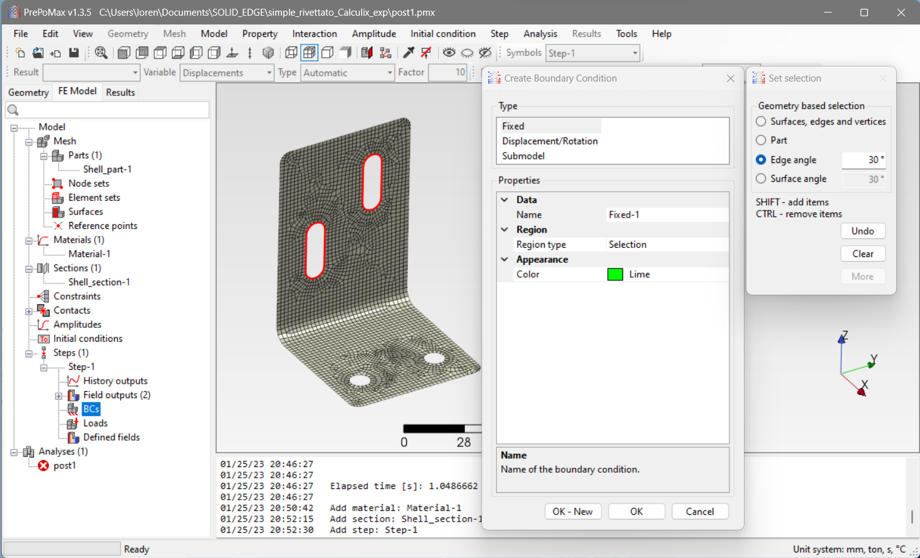Expand the Field outputs (2) tree node
The image size is (920, 558).
[x=58, y=396]
